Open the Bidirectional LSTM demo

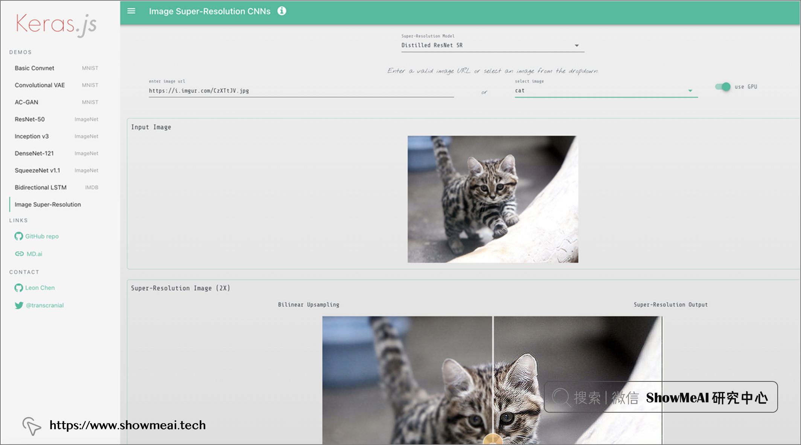[56, 187]
